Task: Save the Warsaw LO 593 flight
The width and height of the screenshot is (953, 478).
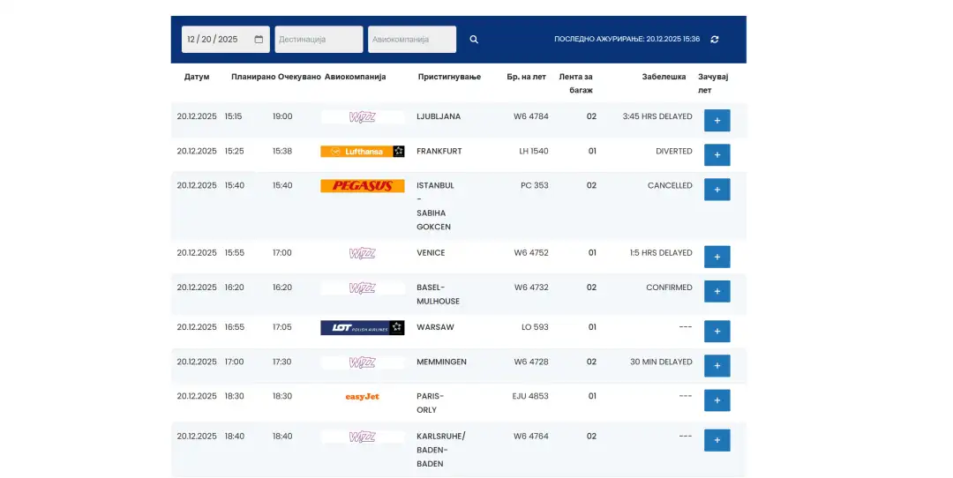Action: tap(717, 332)
